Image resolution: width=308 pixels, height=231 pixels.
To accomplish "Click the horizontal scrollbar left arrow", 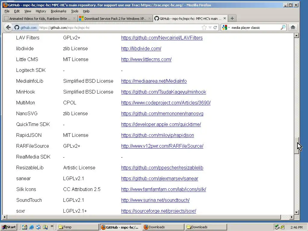I will (x=5, y=217).
